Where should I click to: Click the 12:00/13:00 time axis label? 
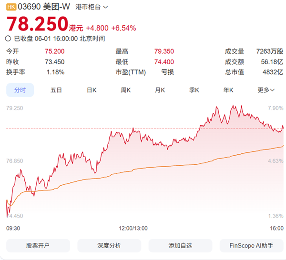[133, 228]
